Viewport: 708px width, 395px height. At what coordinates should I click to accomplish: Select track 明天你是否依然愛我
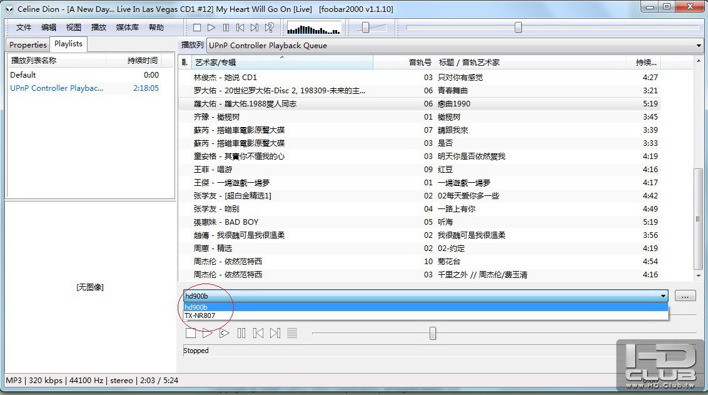(x=419, y=156)
